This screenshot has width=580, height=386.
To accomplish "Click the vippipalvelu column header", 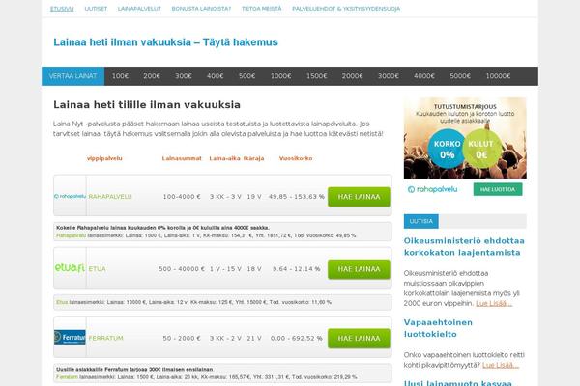I will [104, 158].
